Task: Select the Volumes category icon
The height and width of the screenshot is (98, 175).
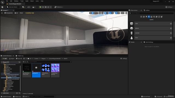Action: [159, 17]
